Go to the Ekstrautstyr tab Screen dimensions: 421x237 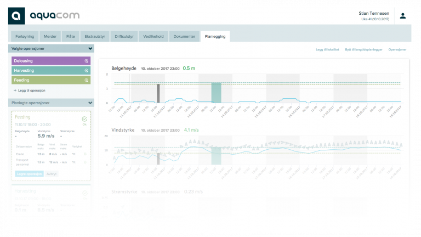[95, 37]
